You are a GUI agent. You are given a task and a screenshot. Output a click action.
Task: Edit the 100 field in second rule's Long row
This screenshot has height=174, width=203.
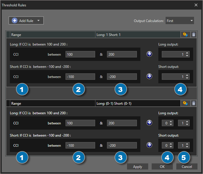click(x=80, y=123)
